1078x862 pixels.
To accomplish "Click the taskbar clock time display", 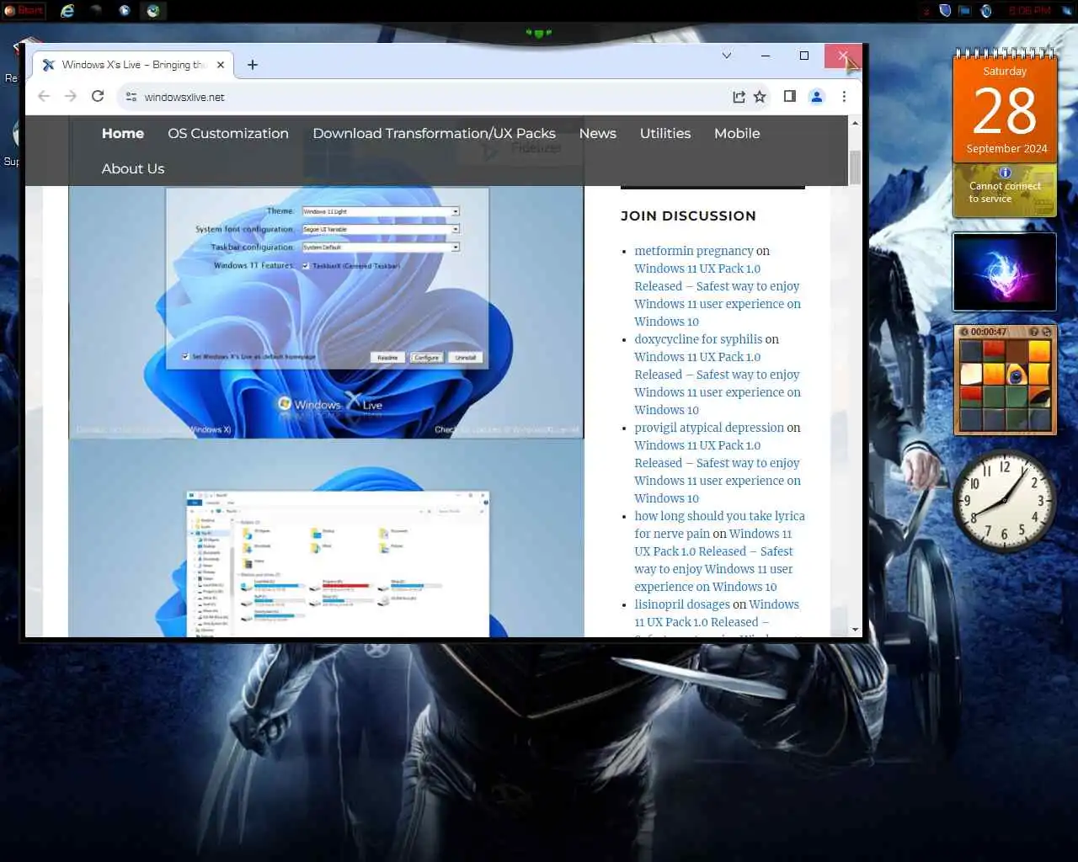I will 1029,11.
